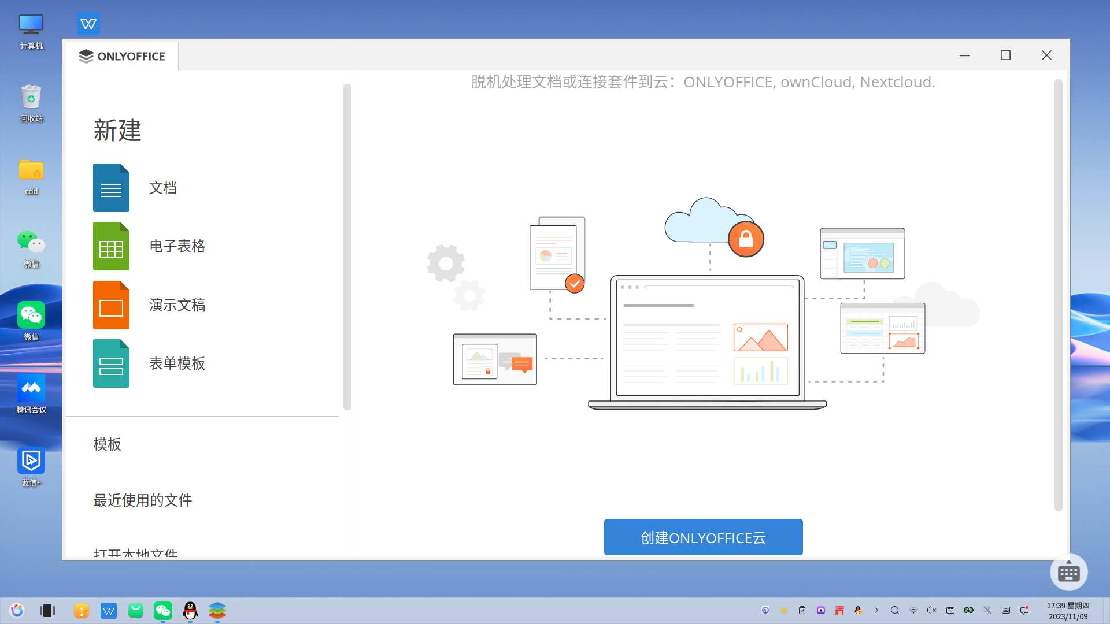Open 最近使用的文件 list
The height and width of the screenshot is (624, 1110).
[143, 500]
